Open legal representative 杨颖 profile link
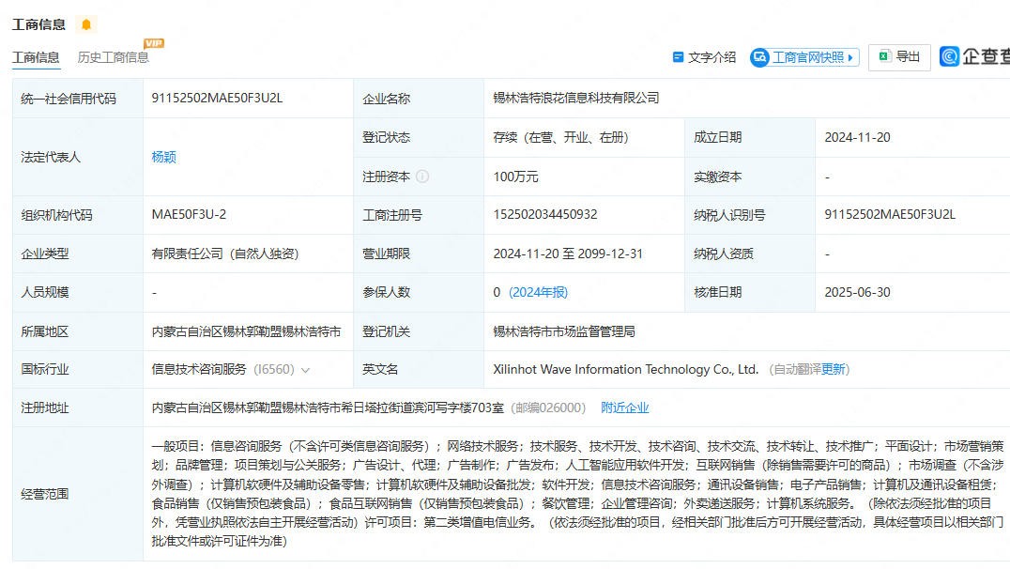This screenshot has height=569, width=1010. pos(163,157)
